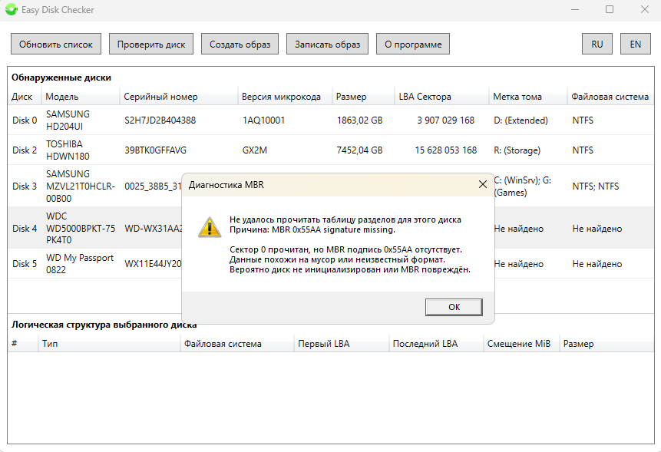
Task: Switch language to RU
Action: 597,45
